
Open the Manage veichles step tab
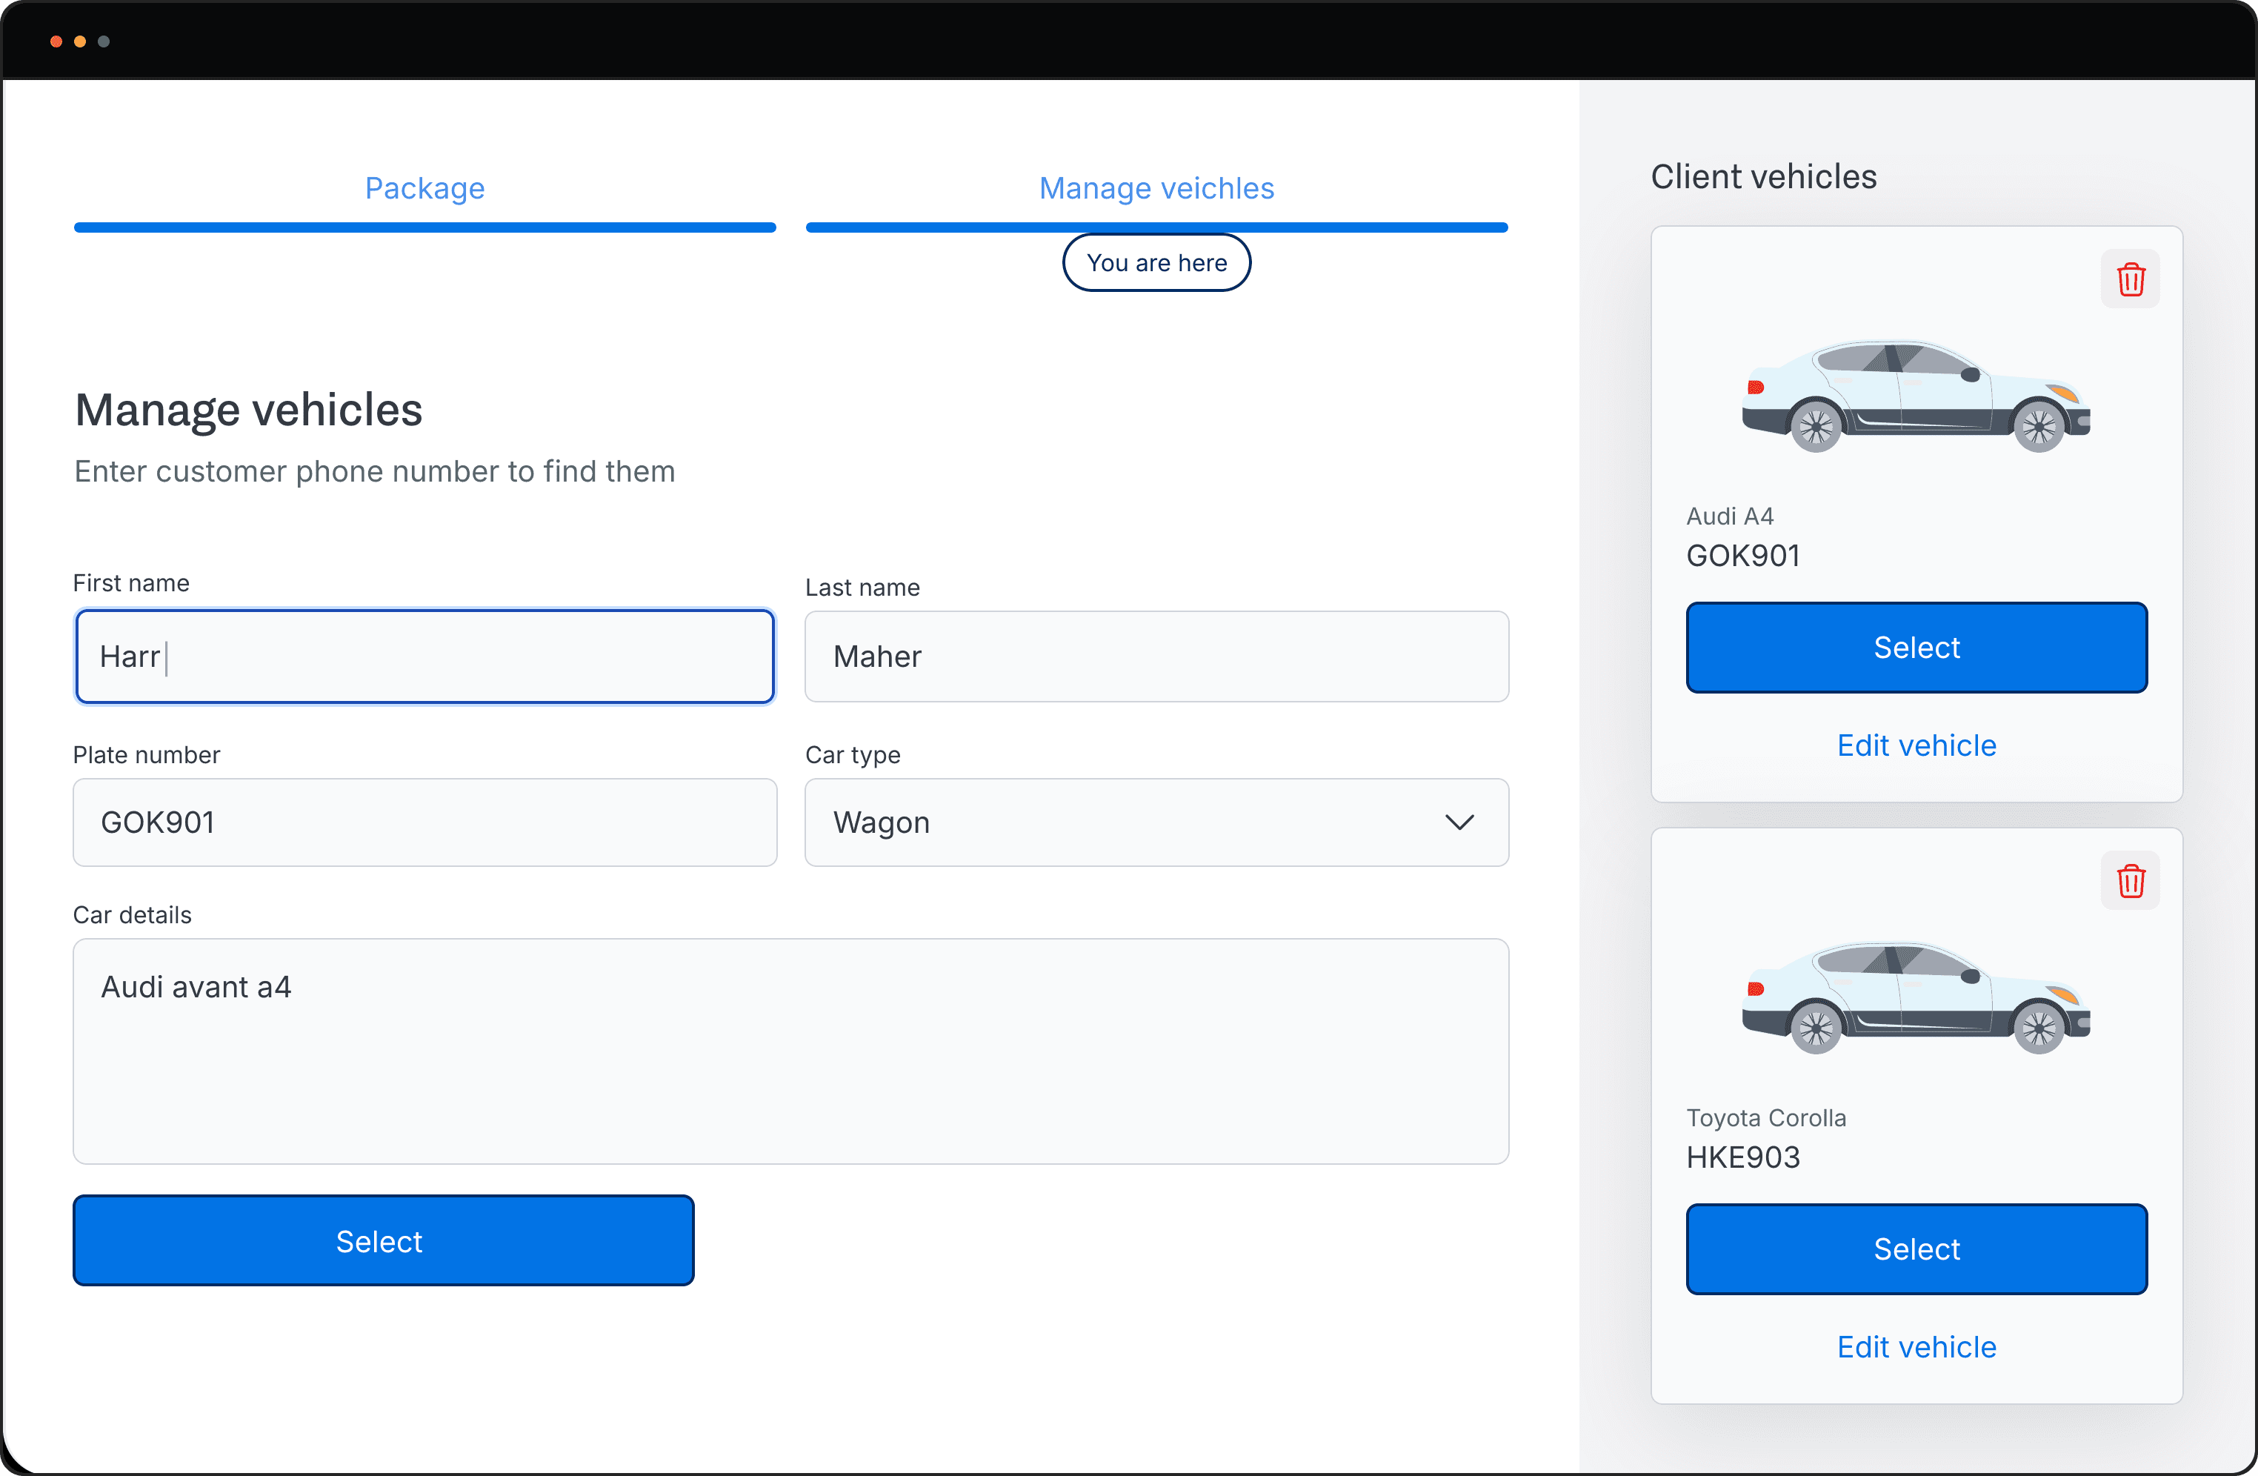pyautogui.click(x=1156, y=188)
